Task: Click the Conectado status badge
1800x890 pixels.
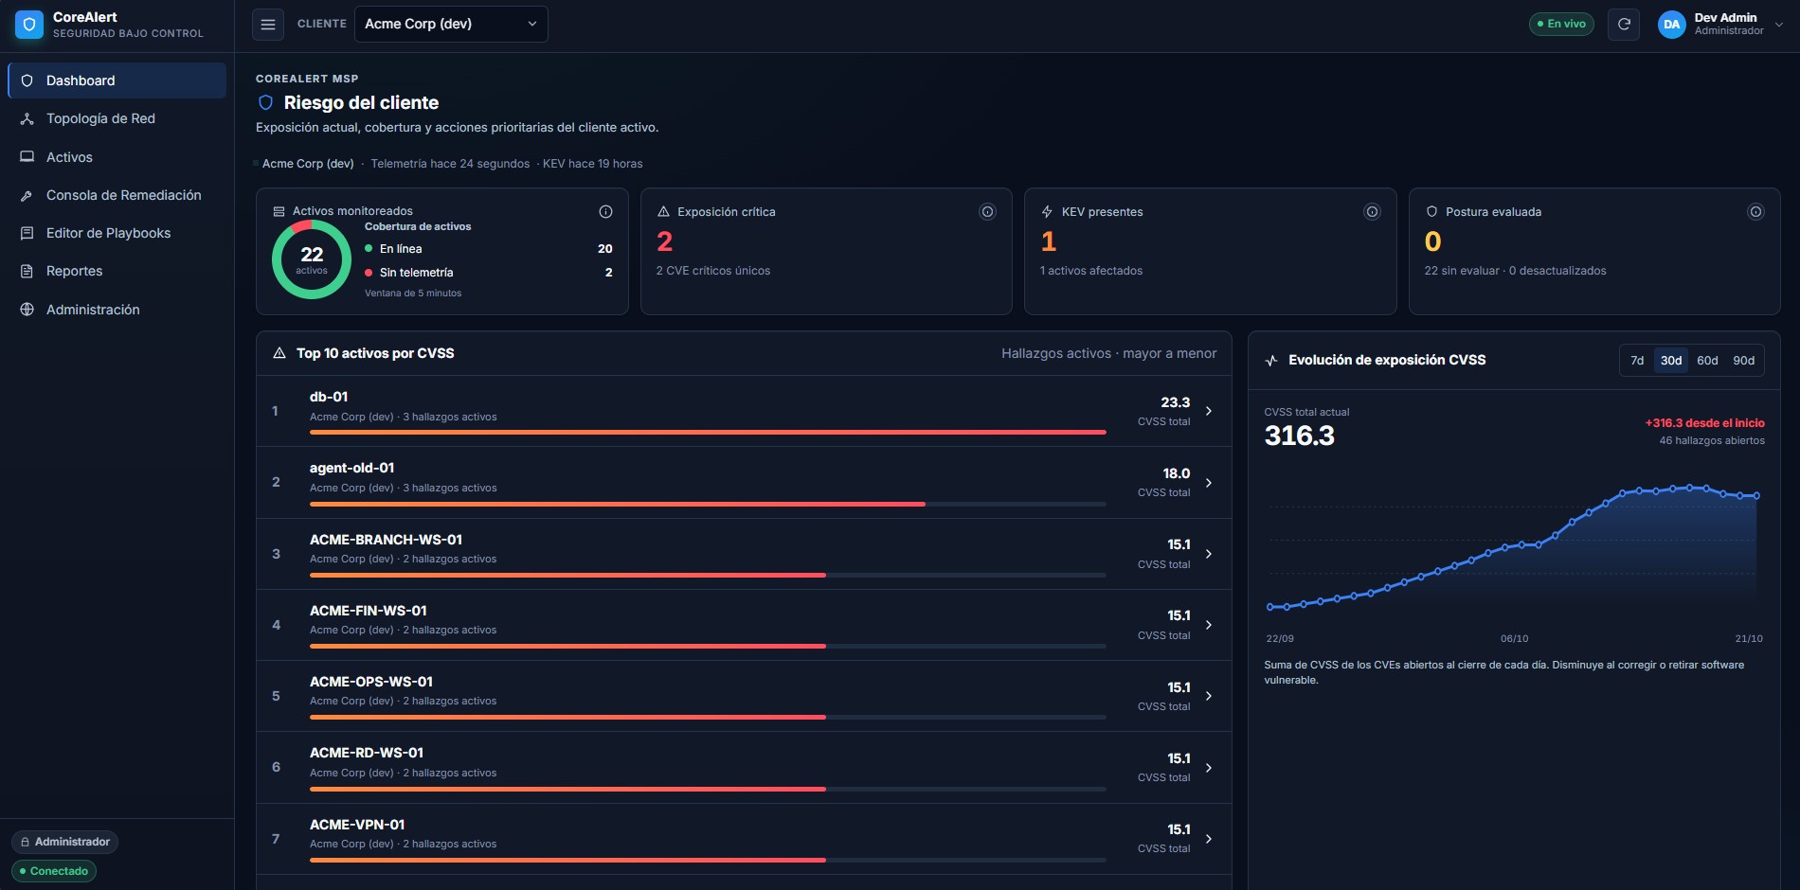Action: pyautogui.click(x=54, y=871)
